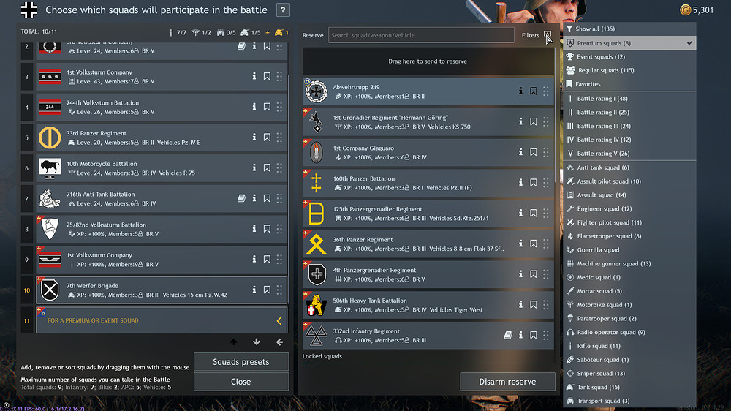
Task: Click the send to reserve left arrow
Action: tap(279, 342)
